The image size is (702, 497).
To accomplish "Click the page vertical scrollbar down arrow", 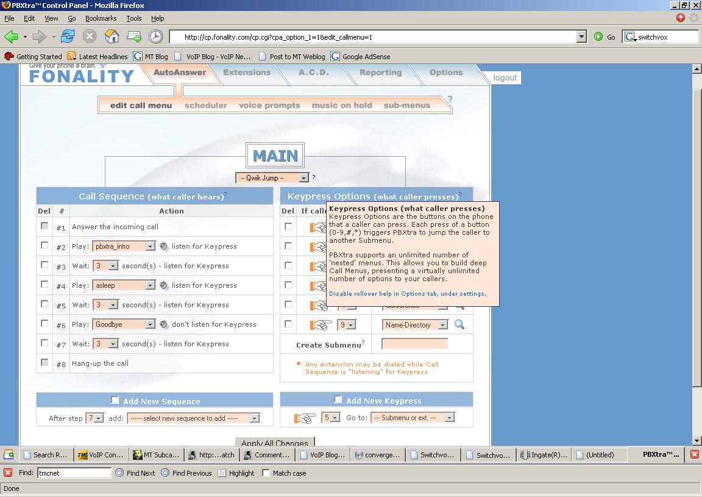I will pyautogui.click(x=697, y=440).
